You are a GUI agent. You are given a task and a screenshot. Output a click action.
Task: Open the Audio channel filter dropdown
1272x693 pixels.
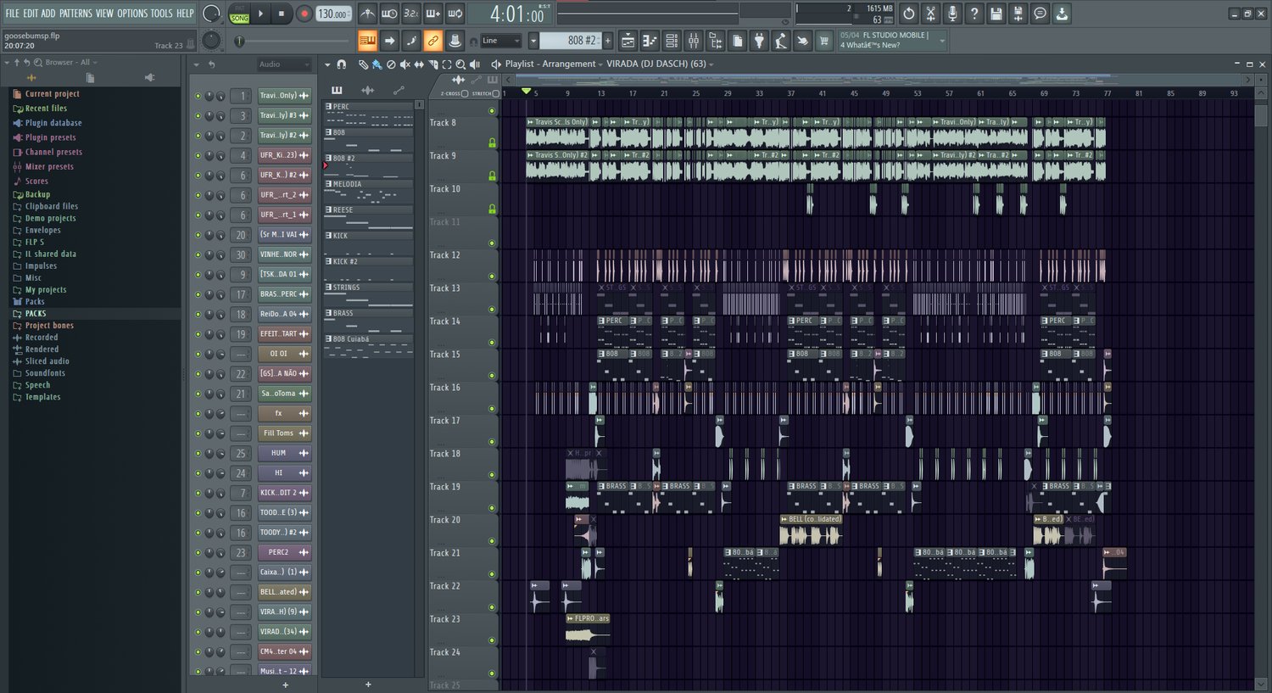coord(284,64)
